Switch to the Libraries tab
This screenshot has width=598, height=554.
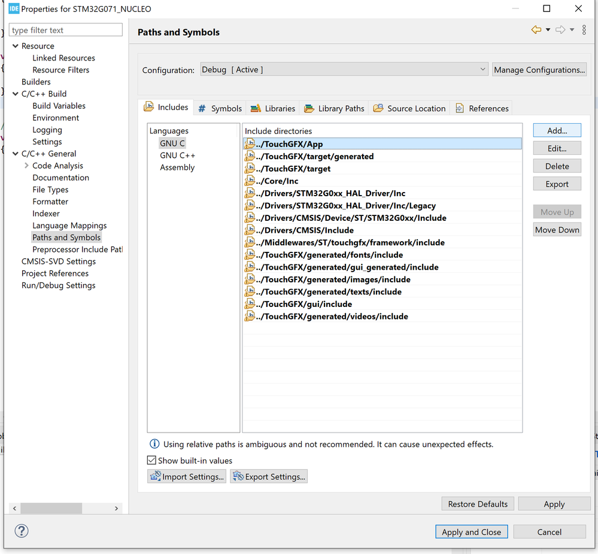[x=273, y=109]
